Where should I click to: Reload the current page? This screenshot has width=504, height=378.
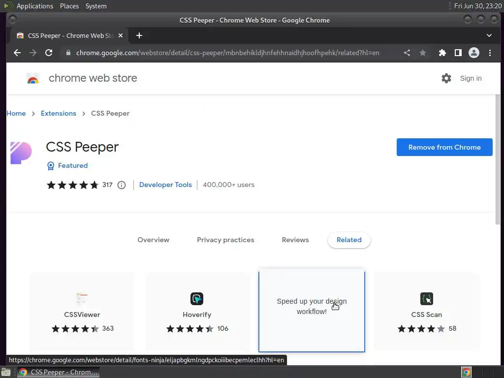[49, 53]
